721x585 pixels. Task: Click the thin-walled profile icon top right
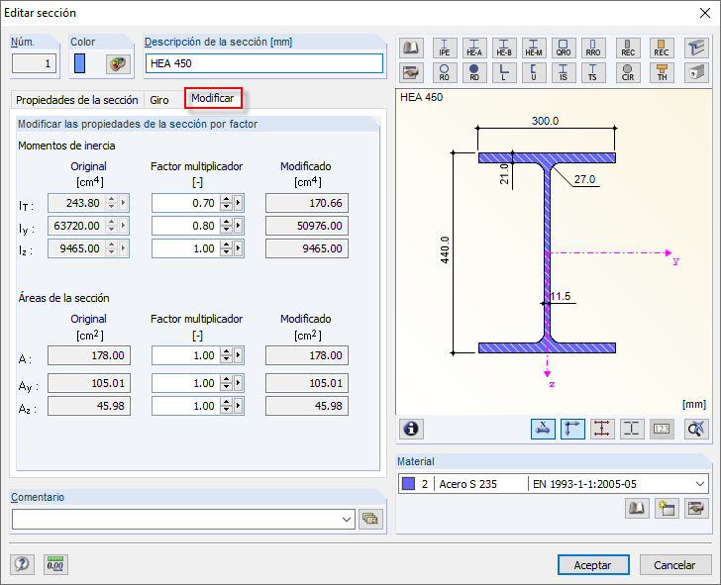[696, 48]
